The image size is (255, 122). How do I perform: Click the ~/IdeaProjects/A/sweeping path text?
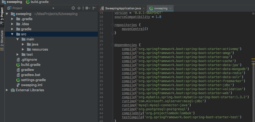pyautogui.click(x=56, y=14)
